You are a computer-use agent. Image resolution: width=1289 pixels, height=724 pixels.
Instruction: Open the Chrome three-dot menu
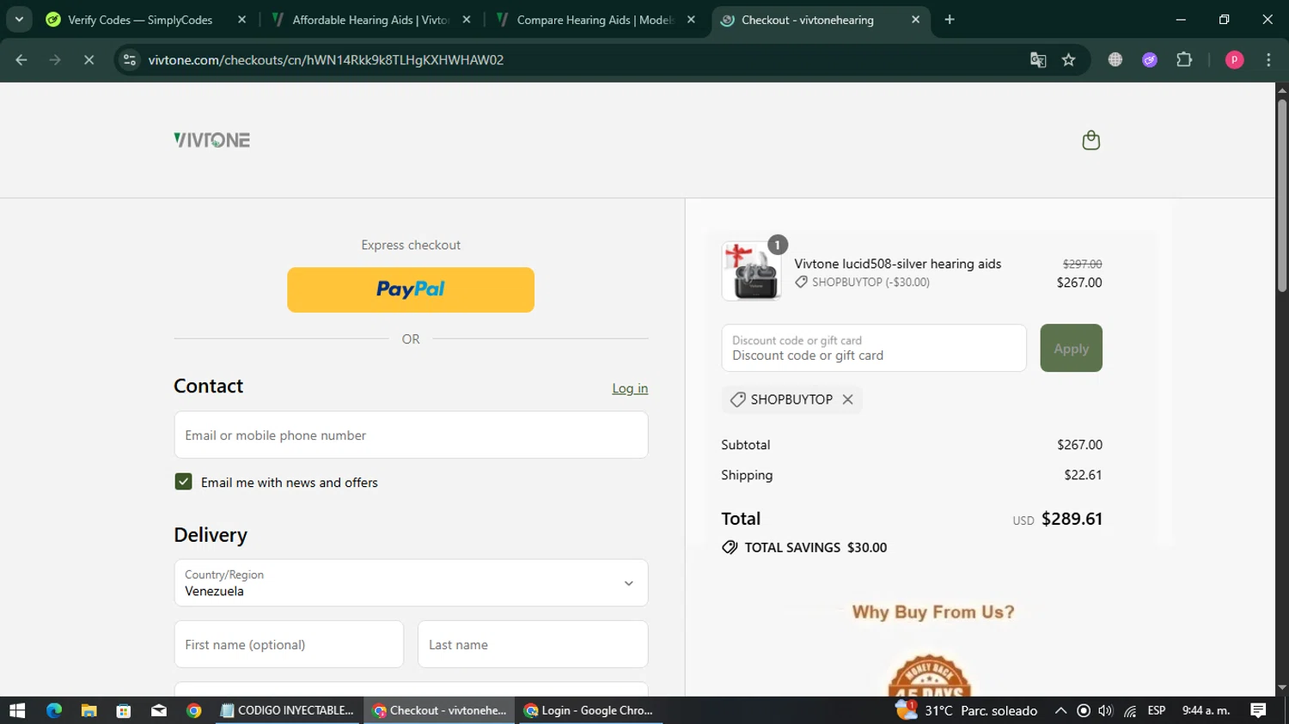(1268, 60)
